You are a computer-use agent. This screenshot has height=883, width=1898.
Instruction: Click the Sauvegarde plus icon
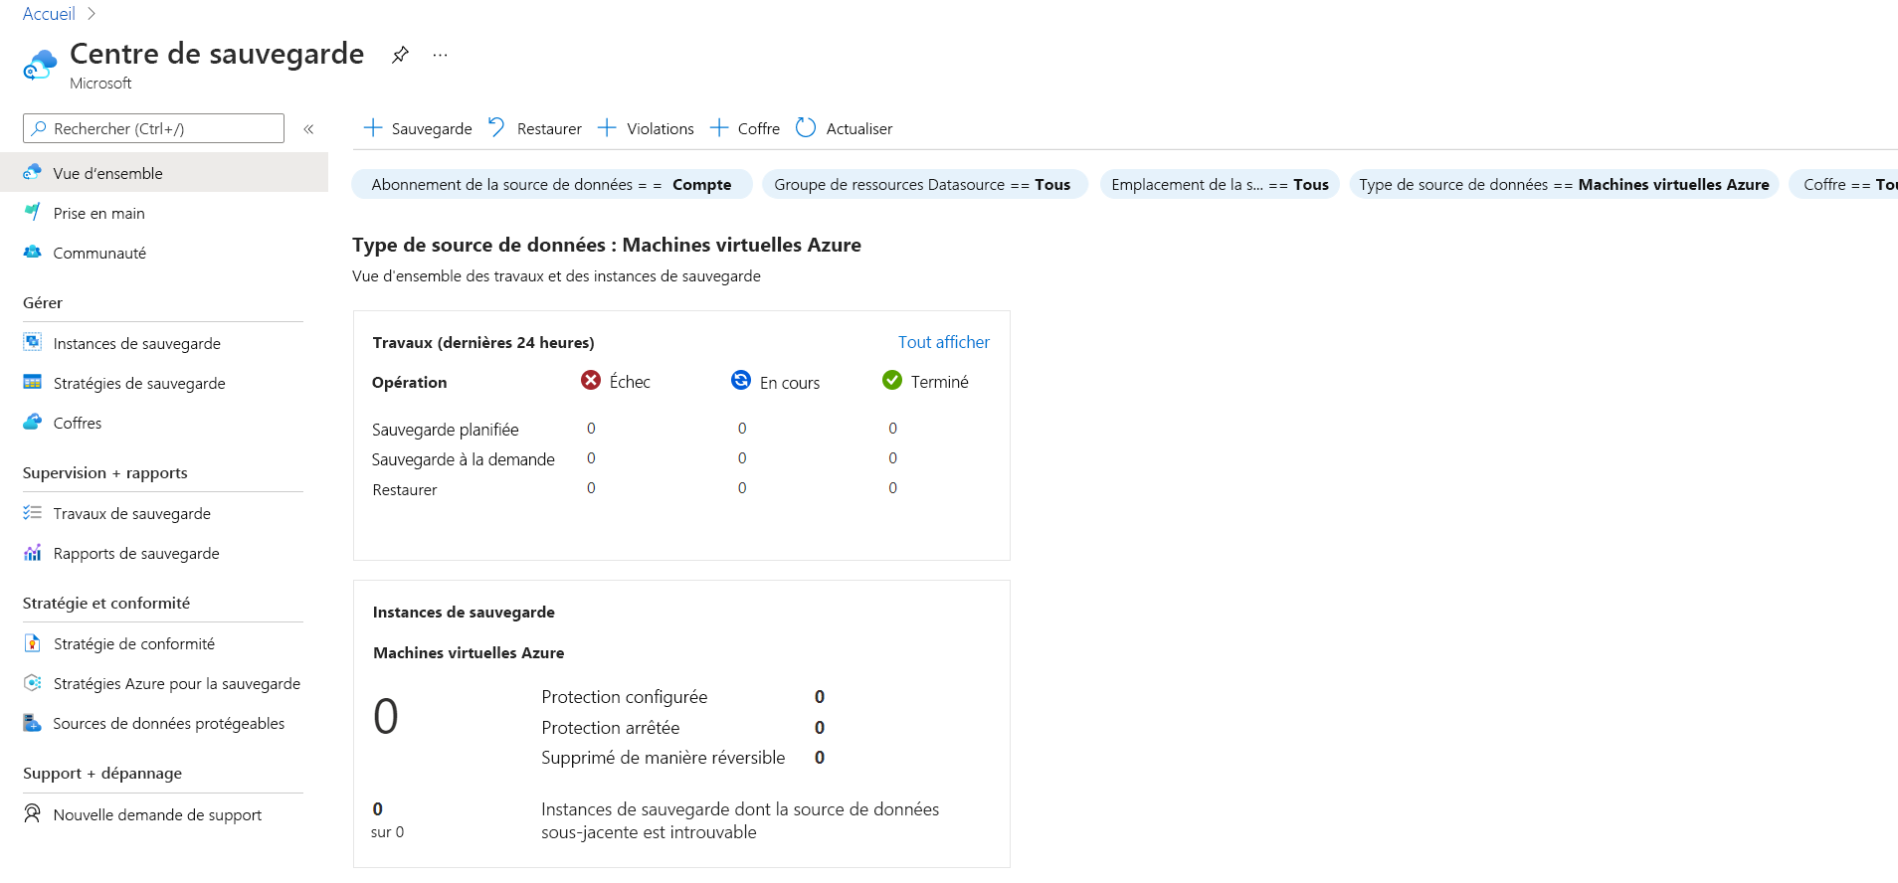(373, 128)
